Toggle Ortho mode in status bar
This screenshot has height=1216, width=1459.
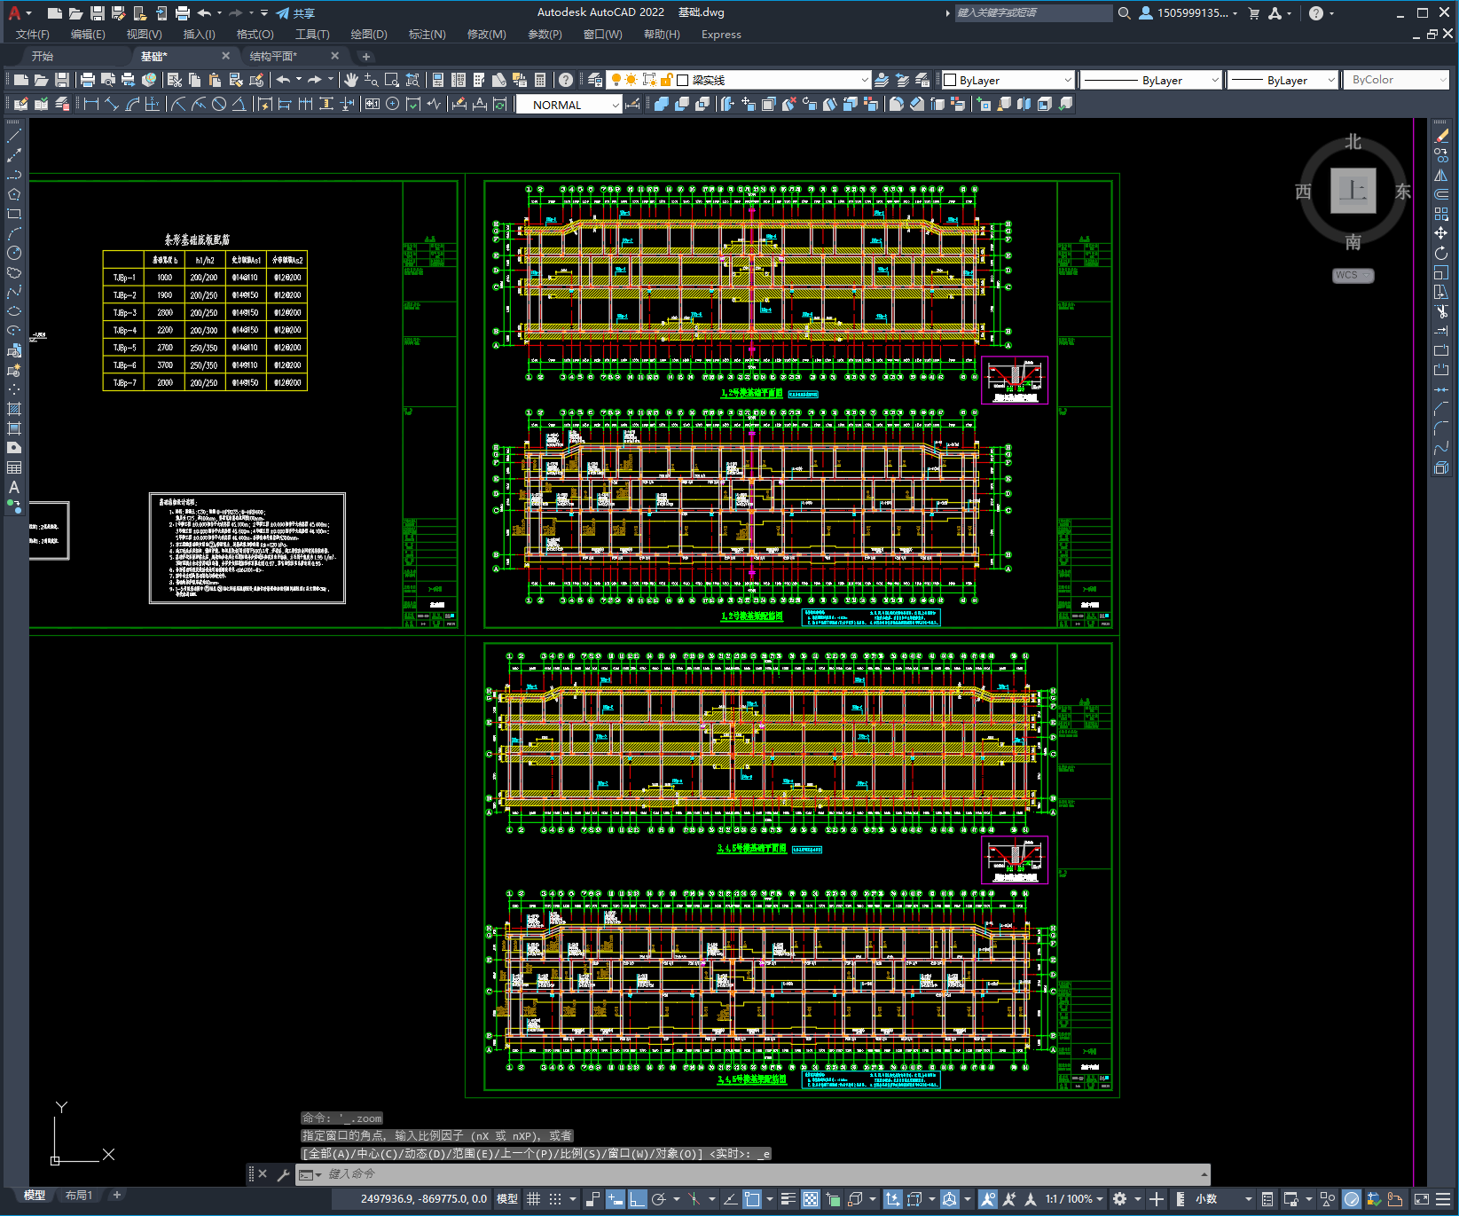[637, 1199]
